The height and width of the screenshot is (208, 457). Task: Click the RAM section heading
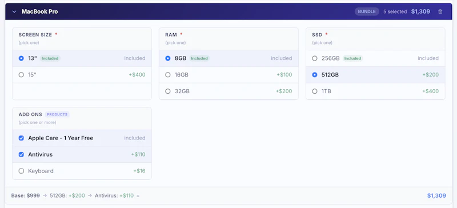tap(171, 35)
